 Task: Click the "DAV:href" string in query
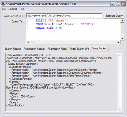click(57, 20)
